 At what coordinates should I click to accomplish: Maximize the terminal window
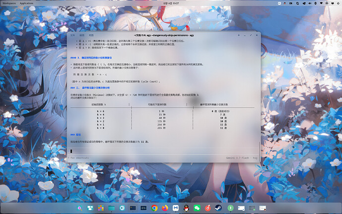coord(251,35)
